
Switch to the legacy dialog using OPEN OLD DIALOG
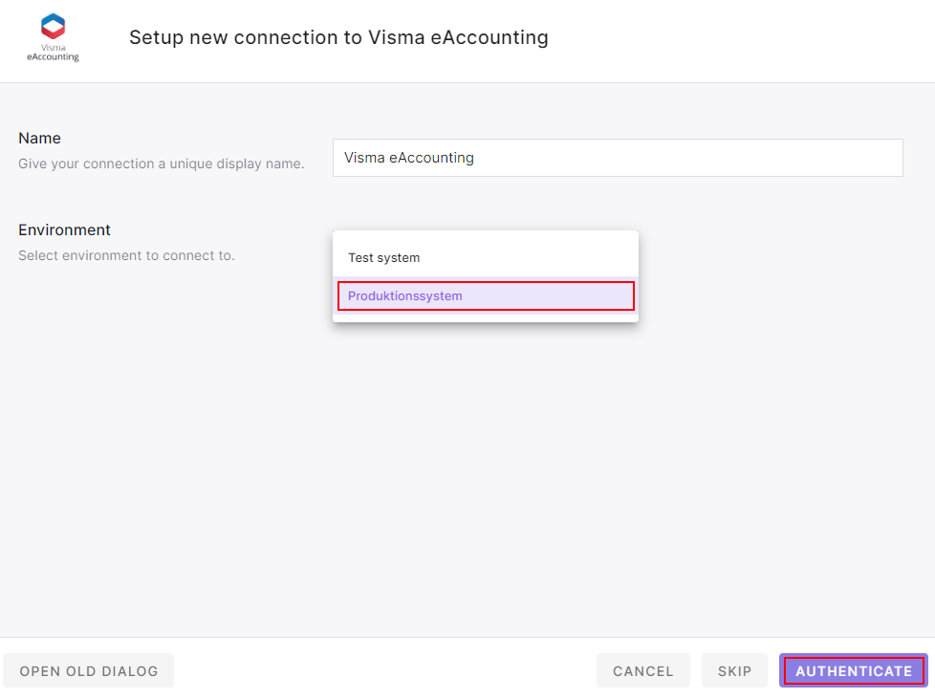[89, 671]
